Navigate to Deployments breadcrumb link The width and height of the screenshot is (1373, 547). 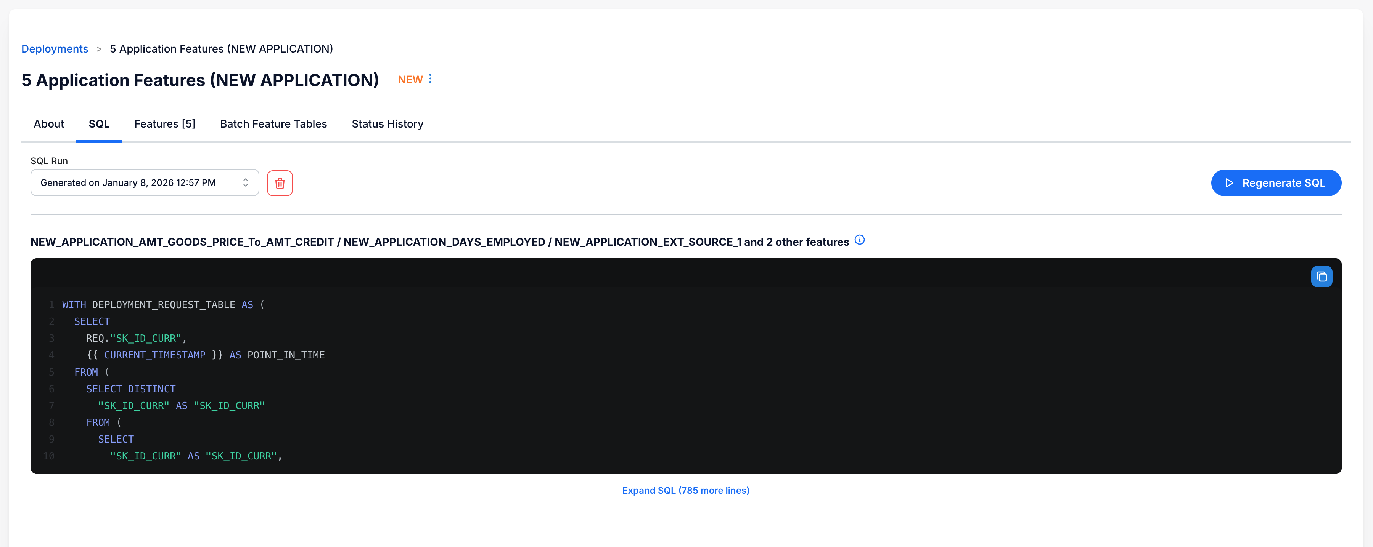pyautogui.click(x=55, y=49)
